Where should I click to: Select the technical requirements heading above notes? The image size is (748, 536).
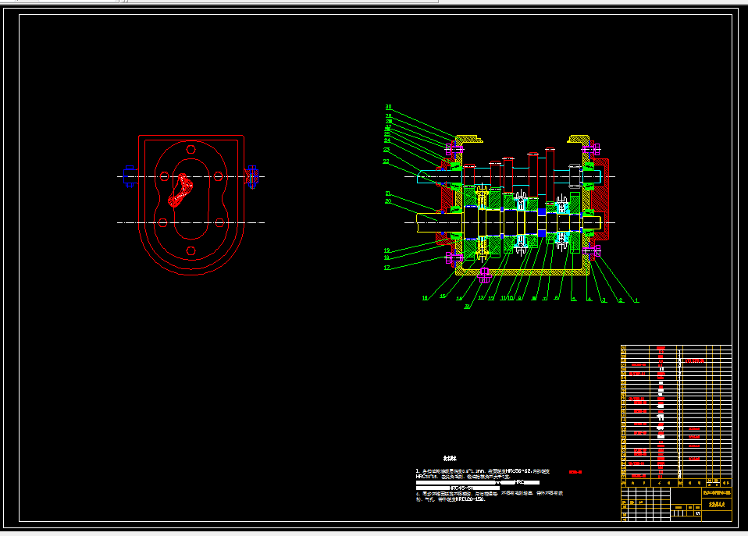pos(450,458)
